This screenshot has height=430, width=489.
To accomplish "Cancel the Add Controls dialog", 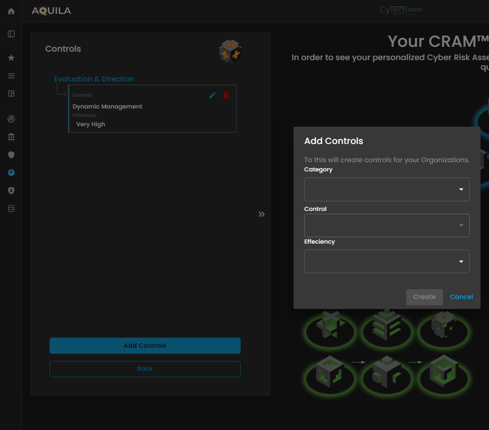I will tap(461, 297).
